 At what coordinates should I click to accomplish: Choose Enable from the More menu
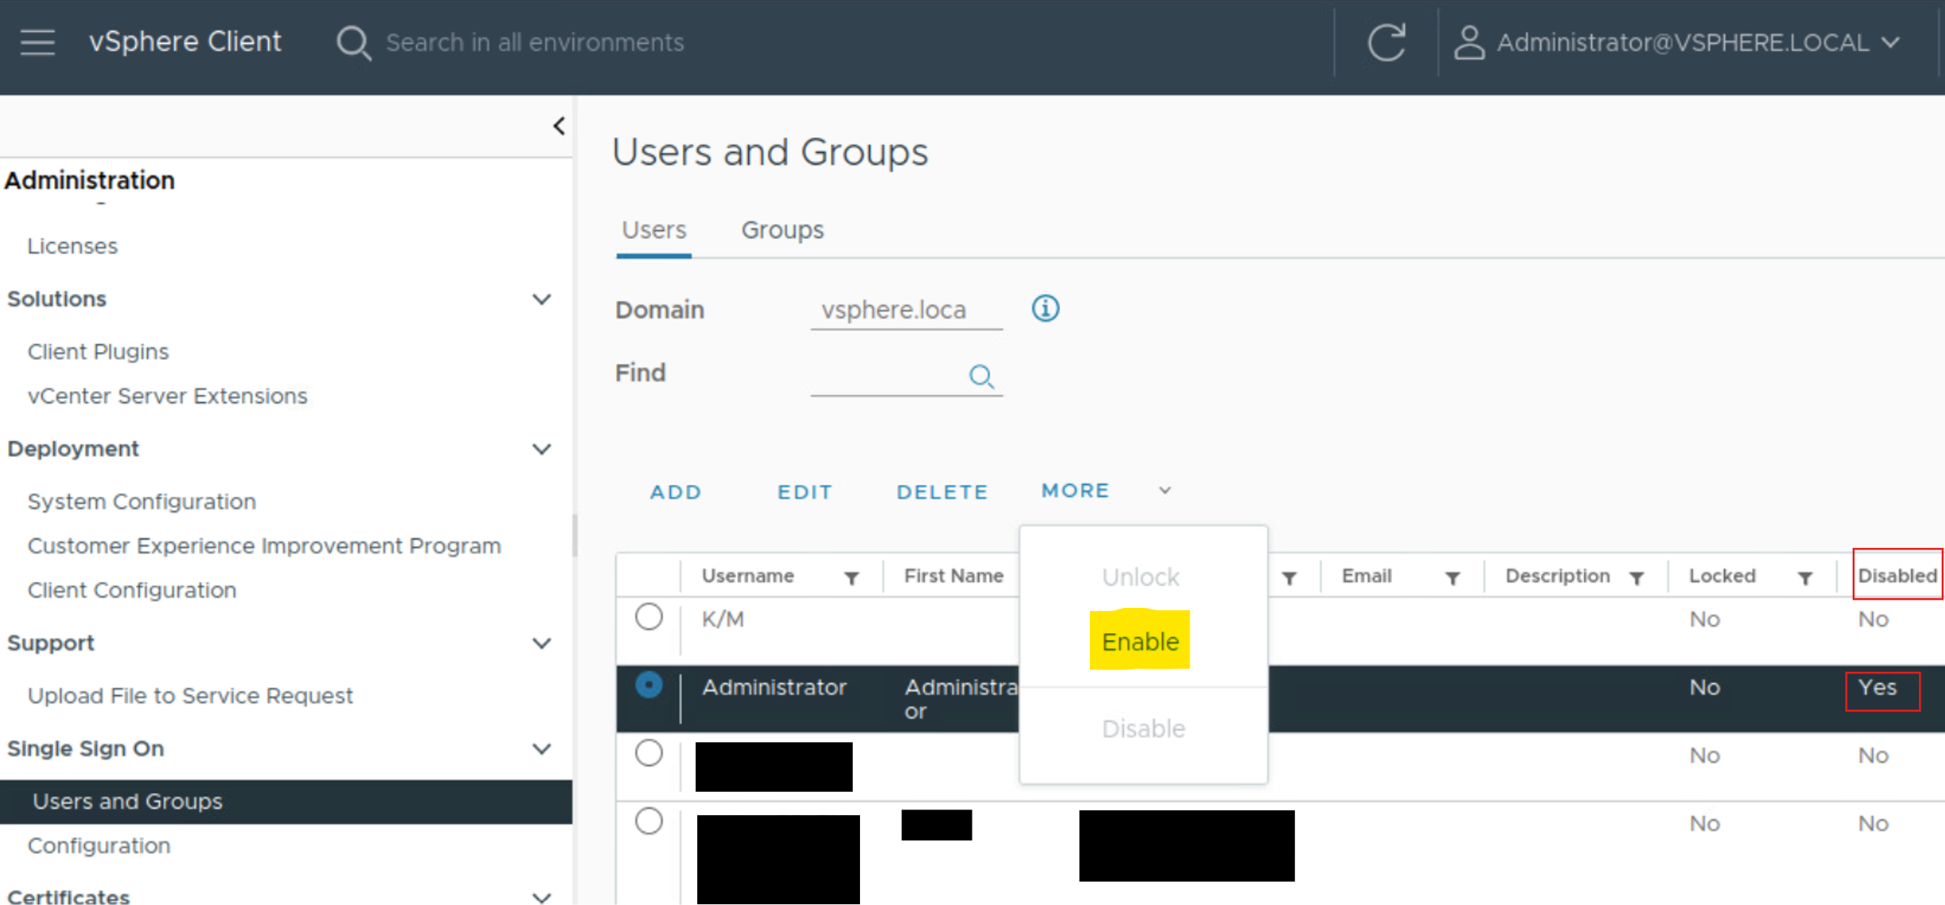pyautogui.click(x=1140, y=641)
